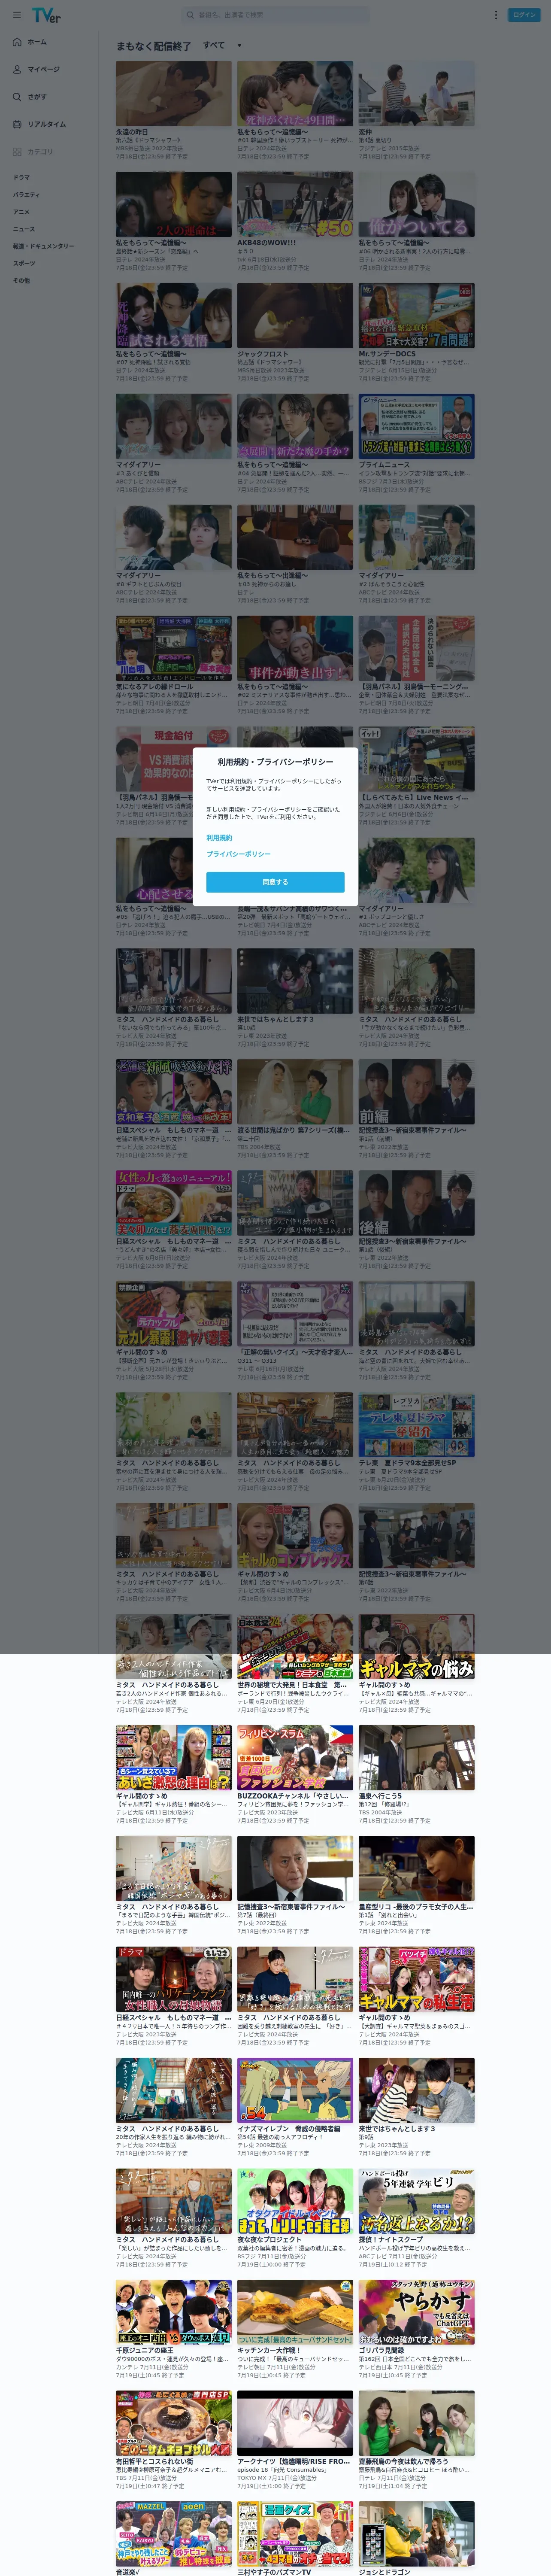The width and height of the screenshot is (551, 2576).
Task: Open the ジャックフロスト thumbnail
Action: point(295,316)
